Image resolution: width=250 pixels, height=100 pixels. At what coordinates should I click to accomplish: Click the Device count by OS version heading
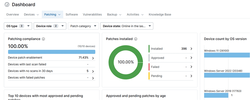point(225,39)
